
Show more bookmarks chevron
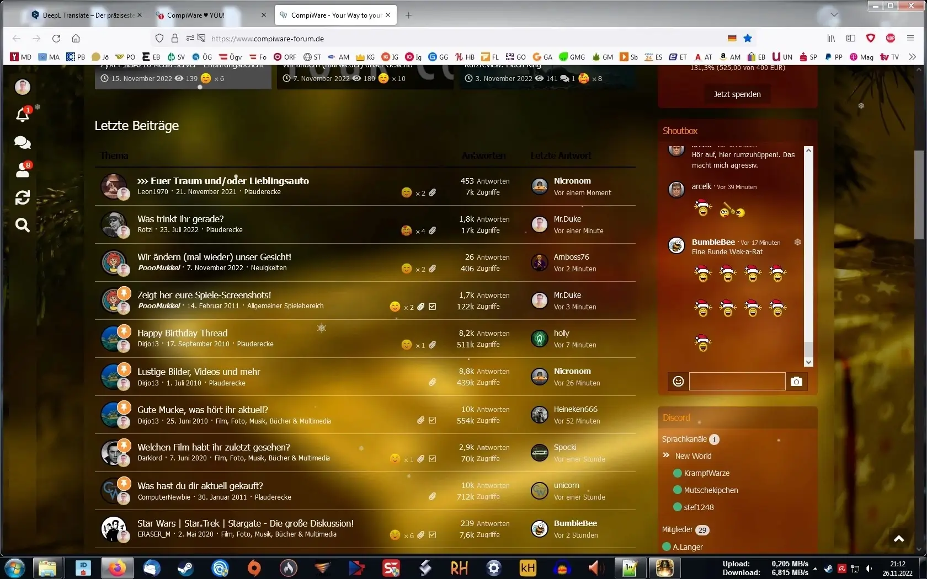[912, 57]
